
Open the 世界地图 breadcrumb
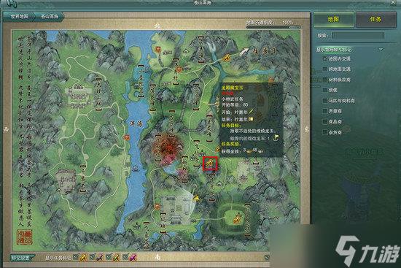(x=19, y=17)
